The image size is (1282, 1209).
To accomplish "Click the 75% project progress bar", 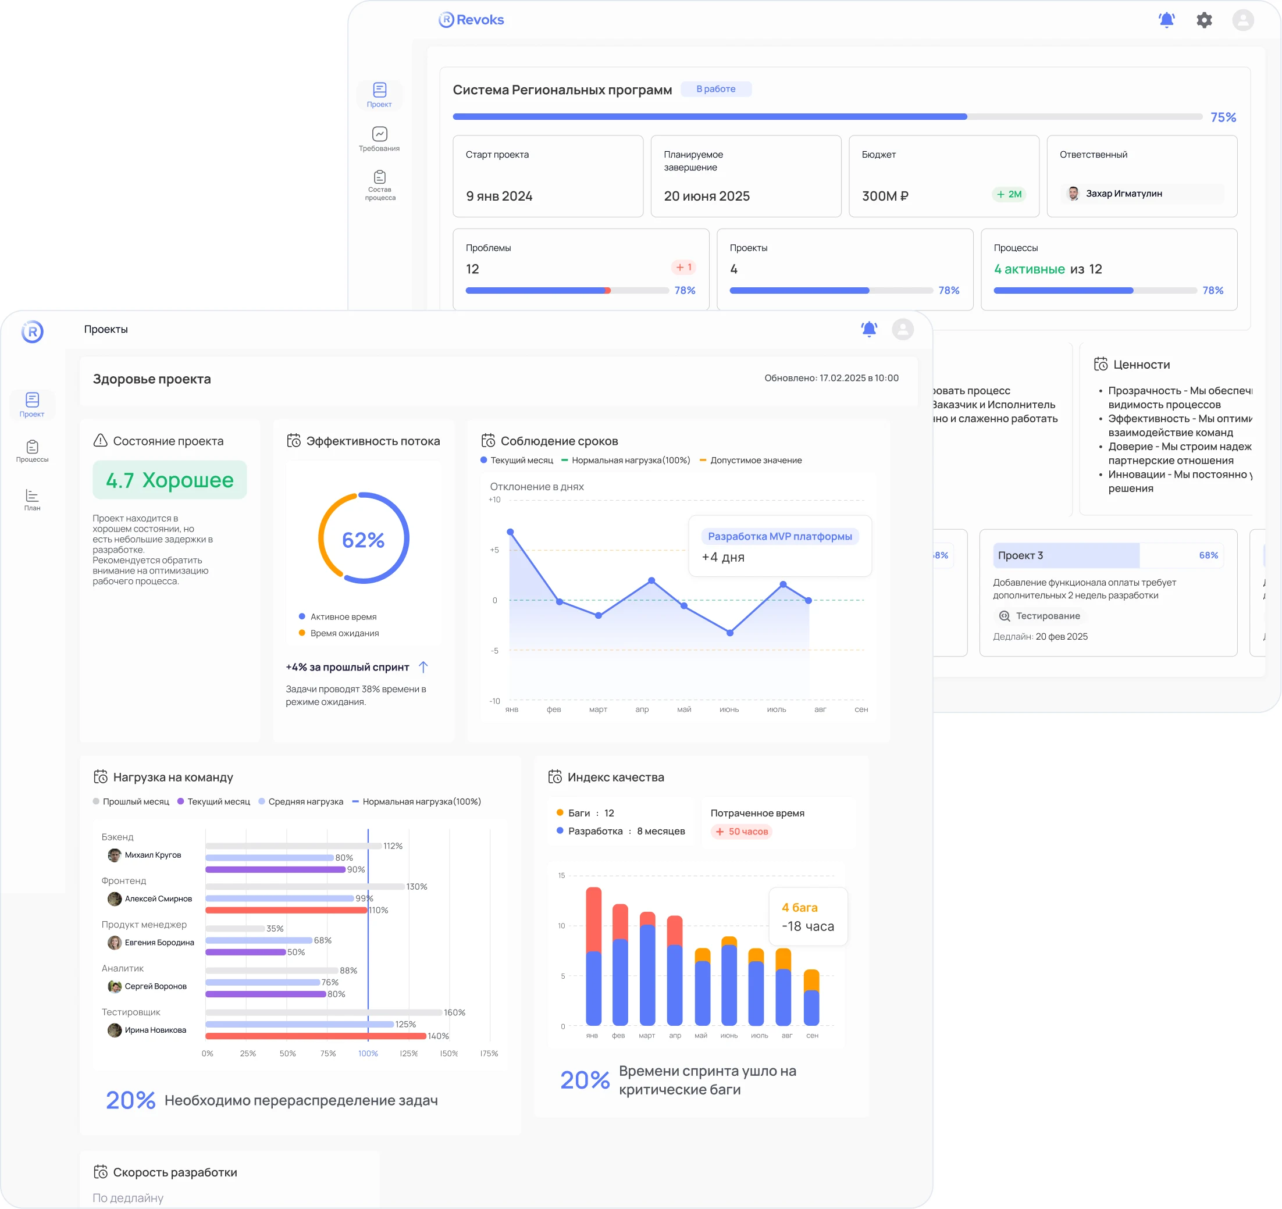I will (827, 117).
